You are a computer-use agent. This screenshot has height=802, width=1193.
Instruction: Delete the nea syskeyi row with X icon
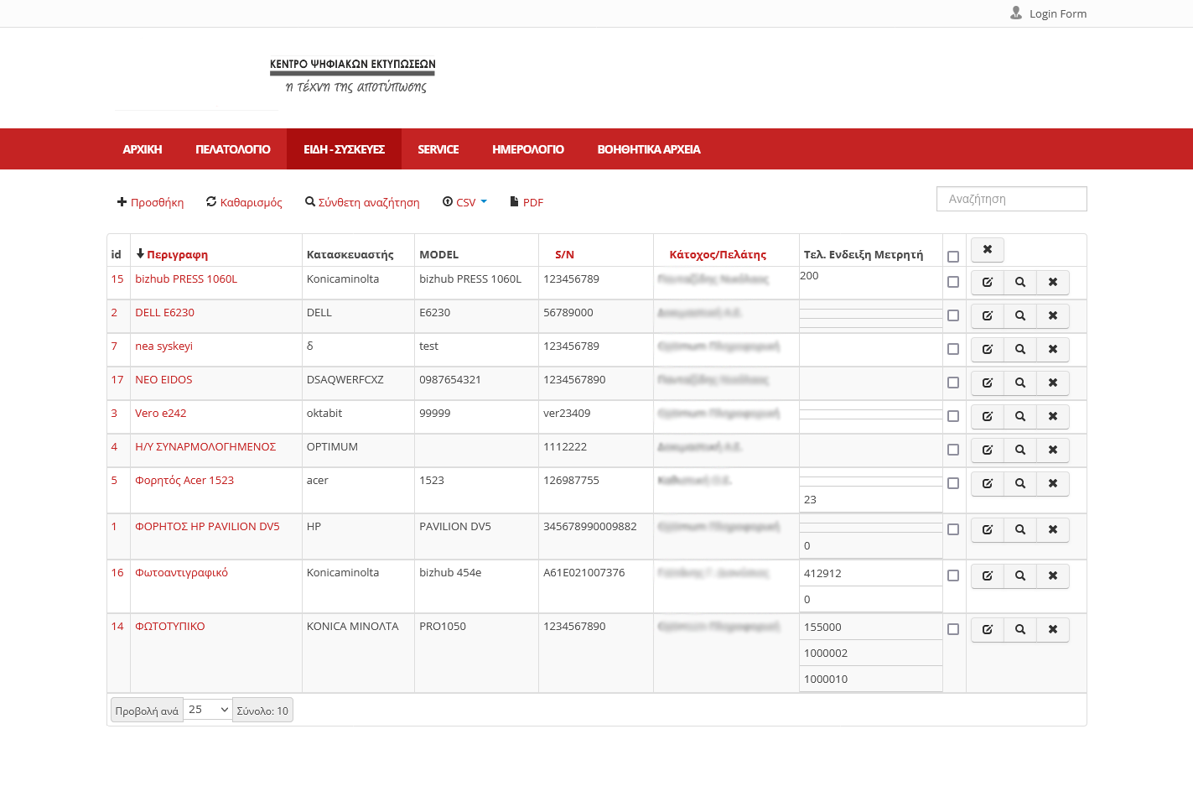point(1052,350)
